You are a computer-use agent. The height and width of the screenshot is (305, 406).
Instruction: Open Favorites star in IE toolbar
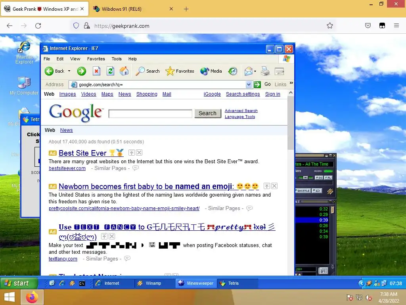170,71
